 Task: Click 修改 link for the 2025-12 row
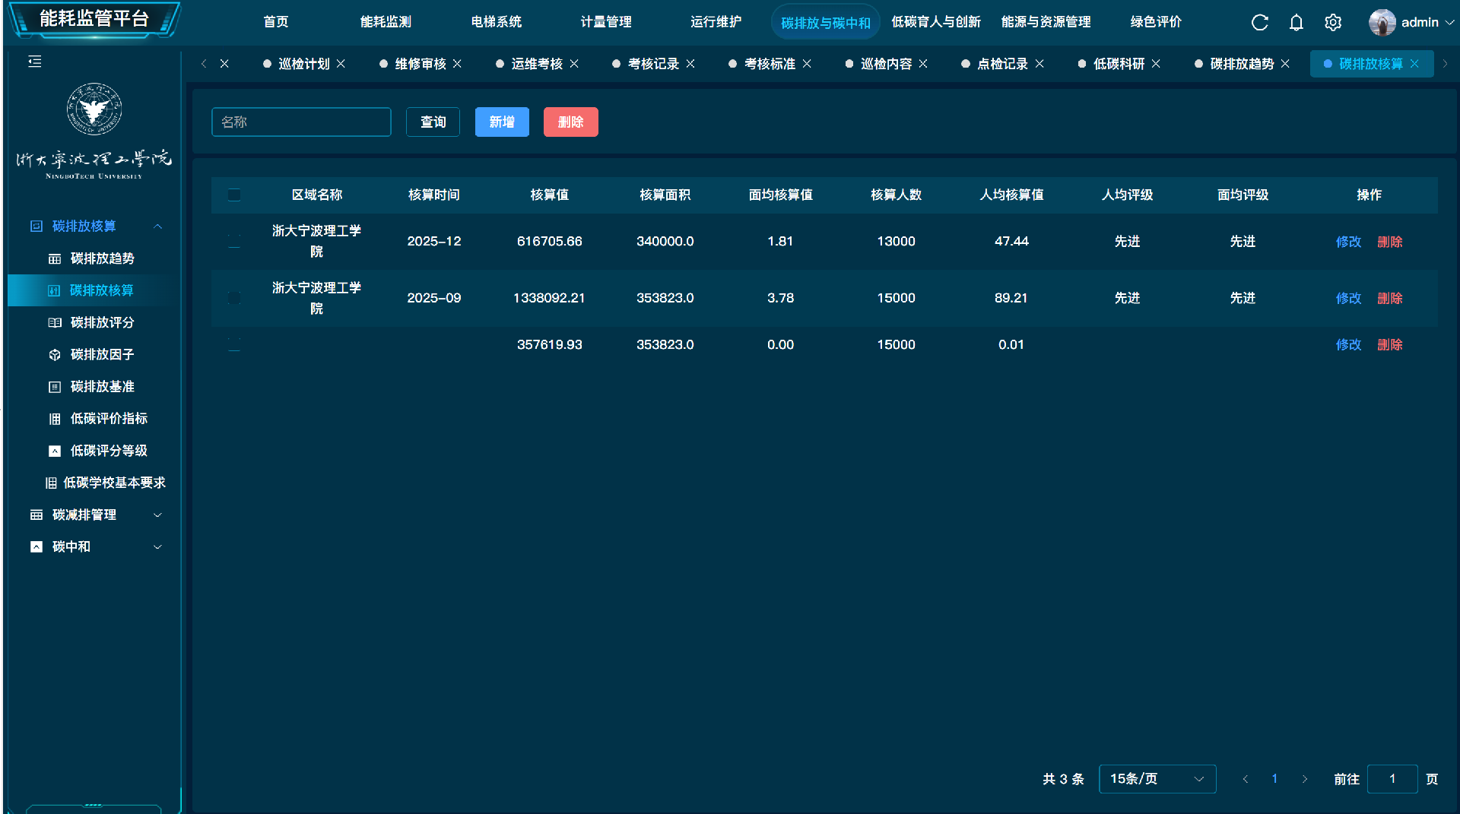pyautogui.click(x=1348, y=242)
